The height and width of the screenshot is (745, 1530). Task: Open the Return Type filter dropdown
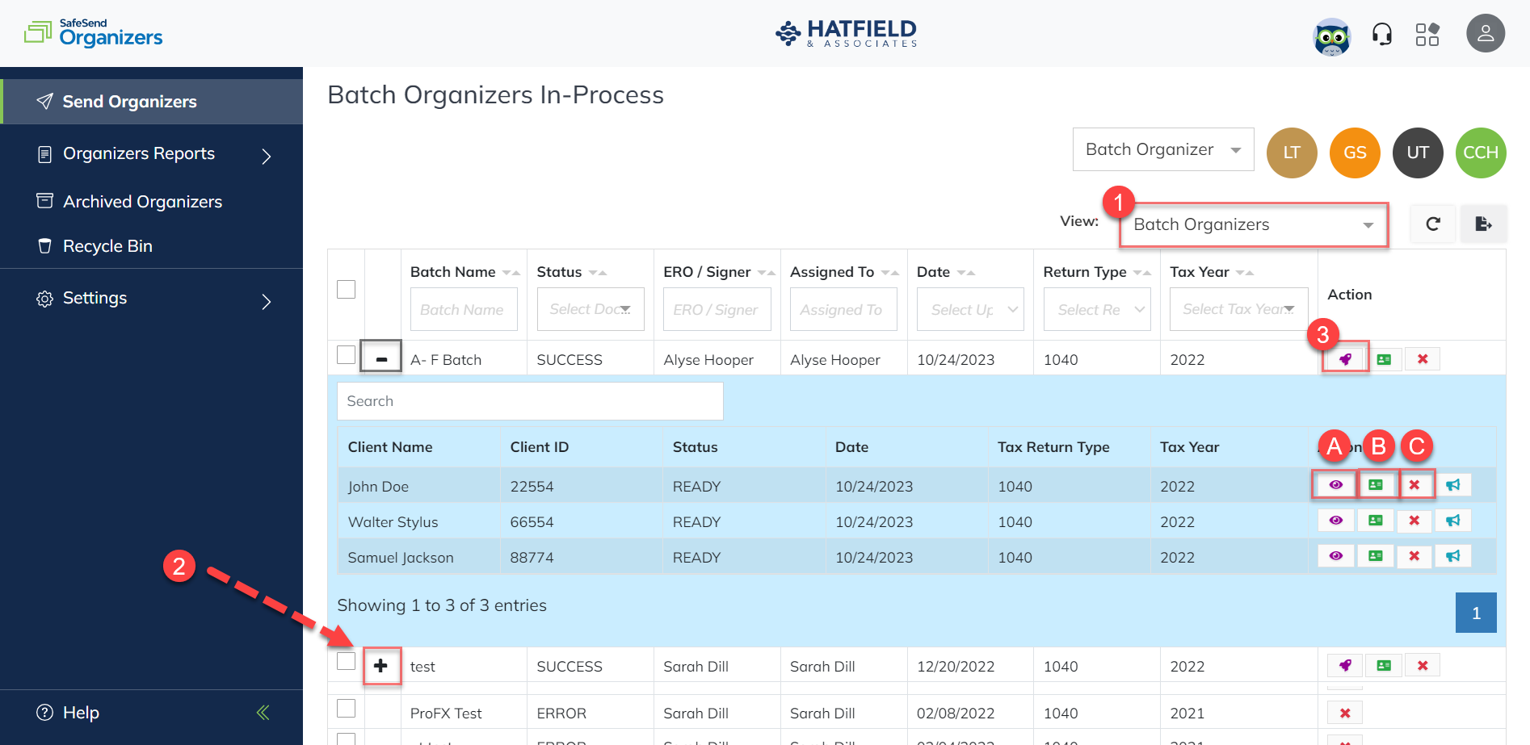pos(1097,310)
